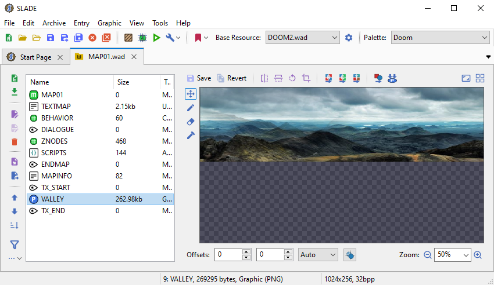Select the TEXTMAP entry
Viewport: 494px width, 285px height.
[x=100, y=107]
